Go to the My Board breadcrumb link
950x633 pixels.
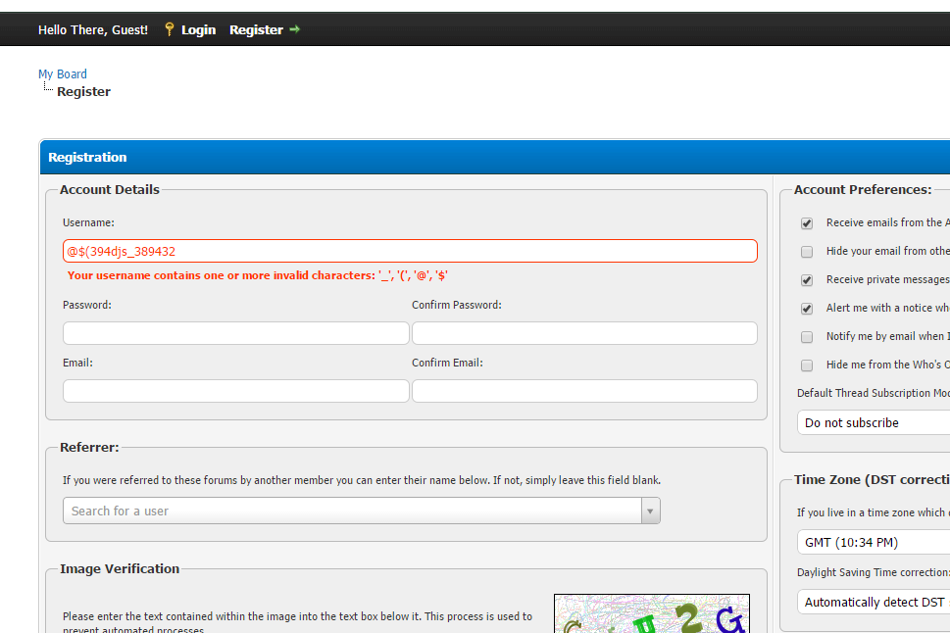pos(63,74)
